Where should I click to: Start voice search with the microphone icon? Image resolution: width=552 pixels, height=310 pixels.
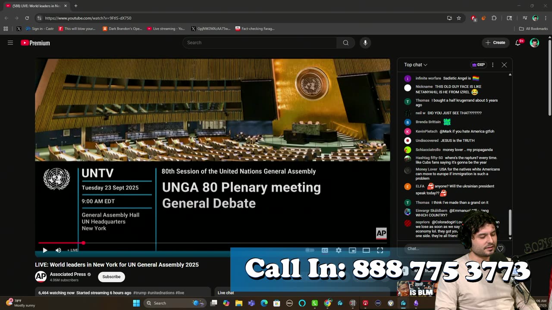pos(365,43)
